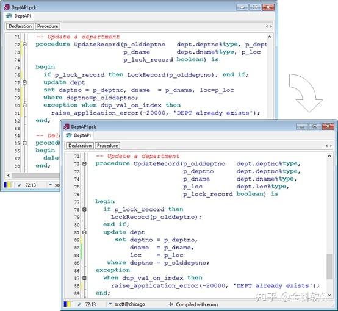Click section scroll arrows in front window button bar
The height and width of the screenshot is (311, 338).
(x=329, y=146)
